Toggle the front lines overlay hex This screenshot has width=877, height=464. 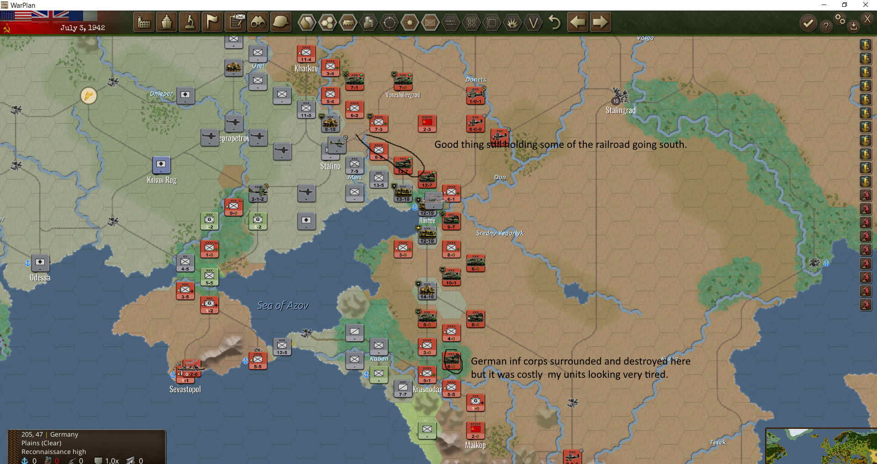[451, 22]
